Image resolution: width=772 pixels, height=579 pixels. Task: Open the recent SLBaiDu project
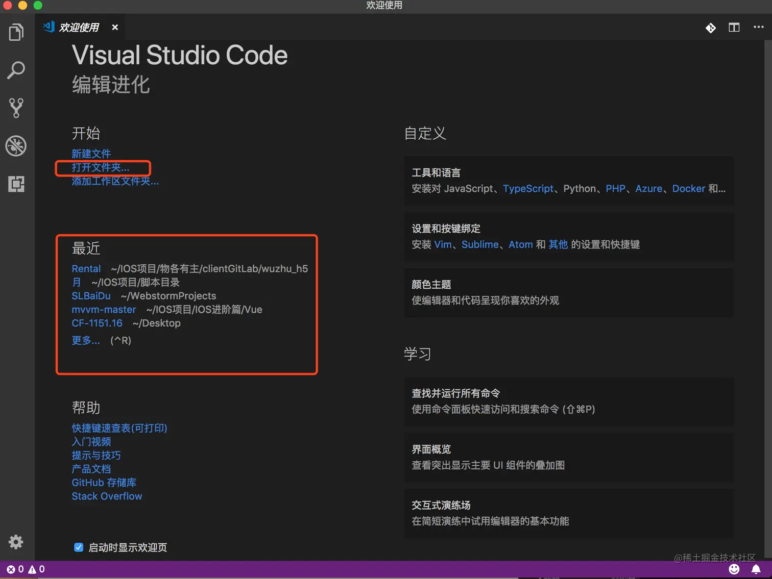[x=91, y=296]
